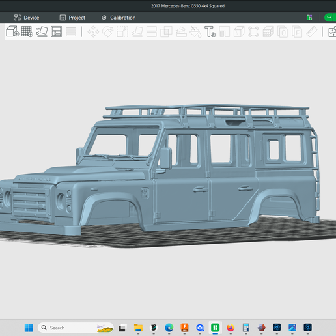Select the Rotate tool
Screen dimensions: 336x336
tap(108, 32)
